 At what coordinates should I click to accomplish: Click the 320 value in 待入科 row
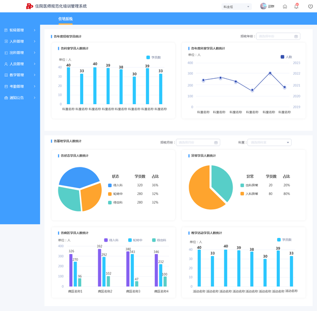point(140,185)
